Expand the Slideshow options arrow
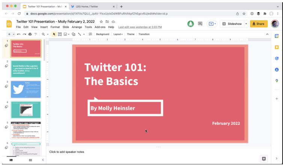Viewport: 283px width, 167px height. point(246,24)
